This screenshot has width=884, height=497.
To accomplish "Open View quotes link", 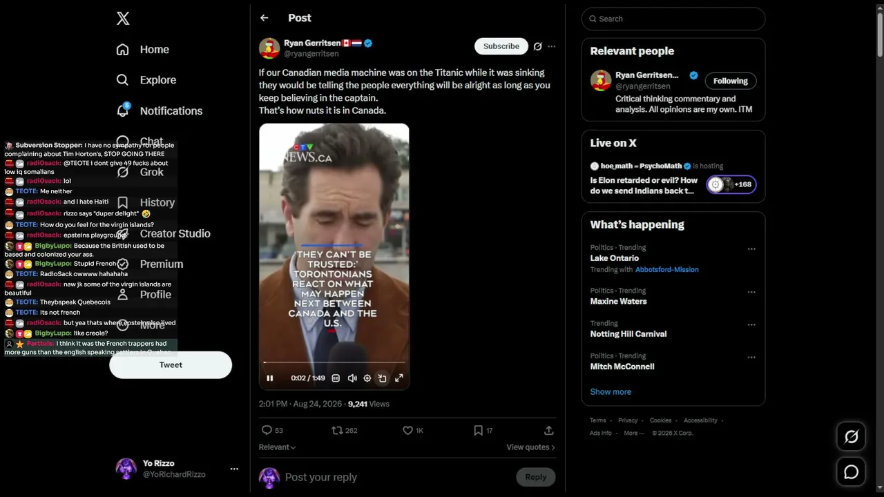I will (530, 447).
